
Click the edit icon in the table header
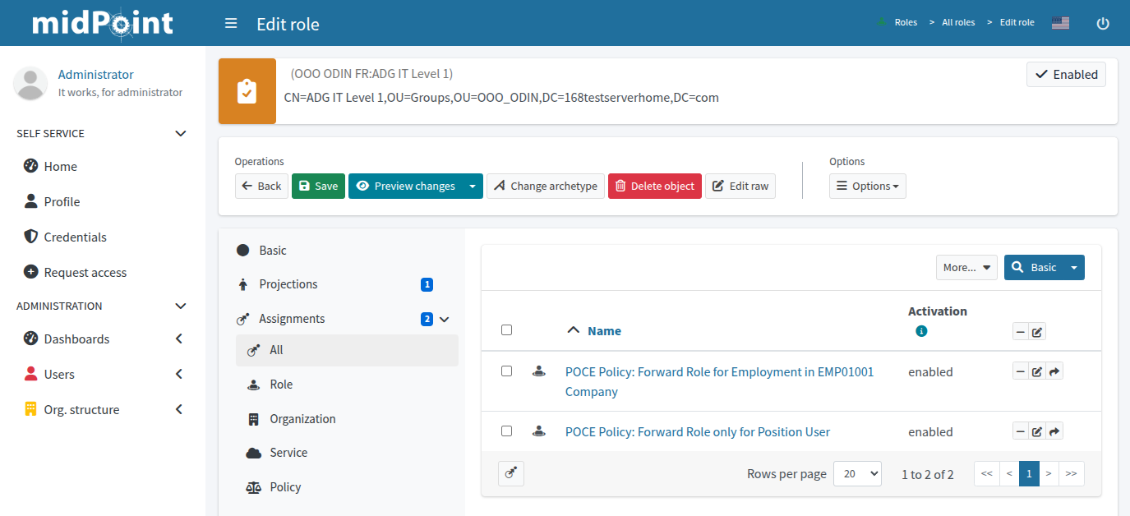tap(1037, 332)
